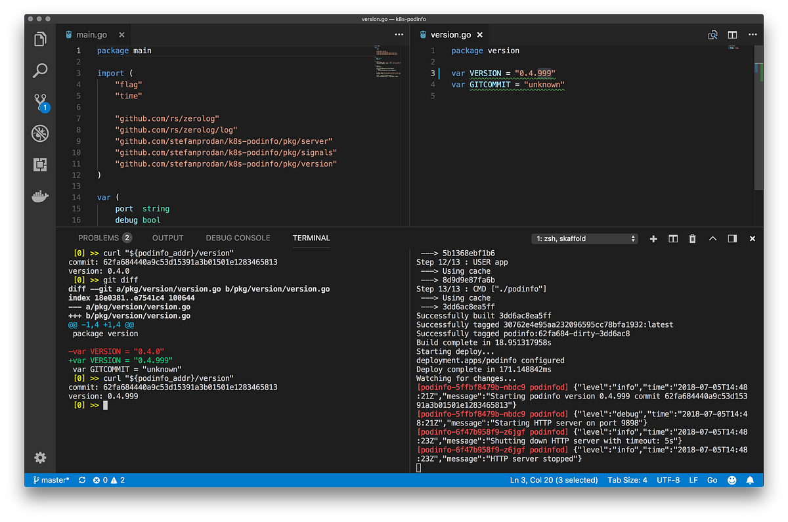Change line ending by clicking LF
Viewport: 788px width, 522px height.
(693, 480)
